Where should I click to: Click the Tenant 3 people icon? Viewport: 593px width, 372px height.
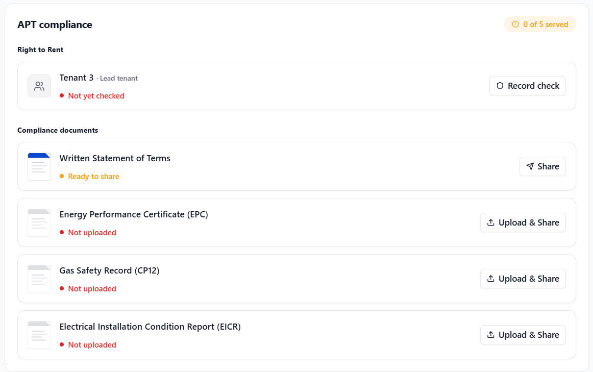click(39, 86)
